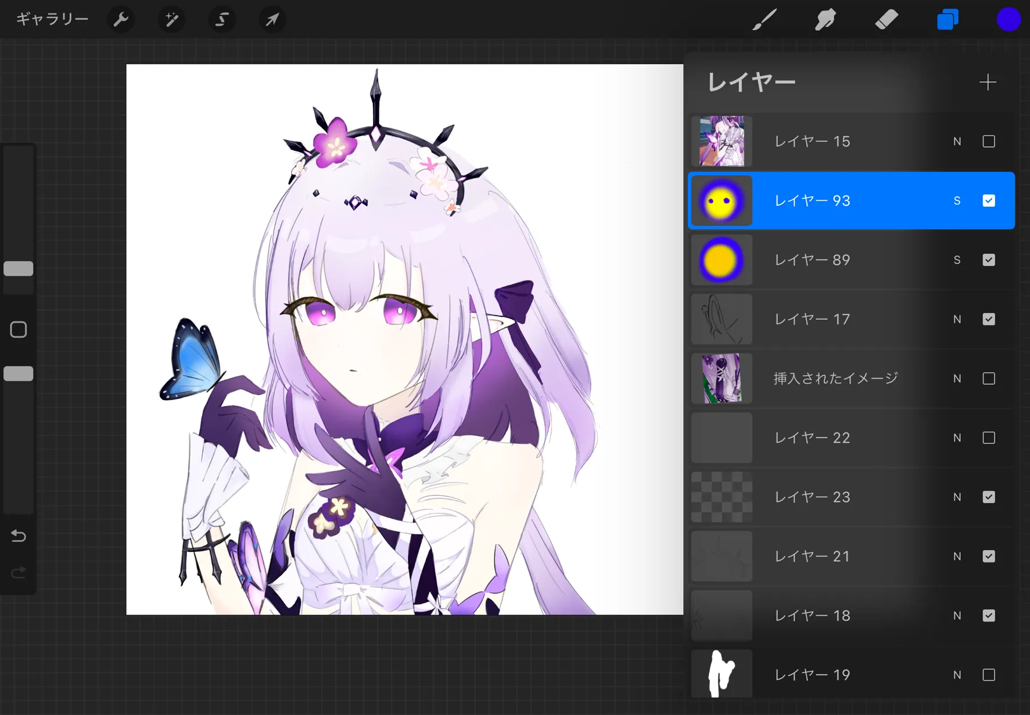Tap the 挿入されたイメージ thumbnail
The height and width of the screenshot is (715, 1030).
pos(722,378)
